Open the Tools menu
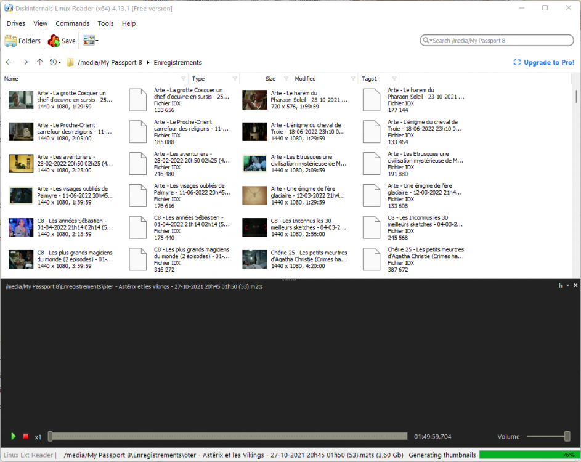This screenshot has height=462, width=581. pos(105,23)
